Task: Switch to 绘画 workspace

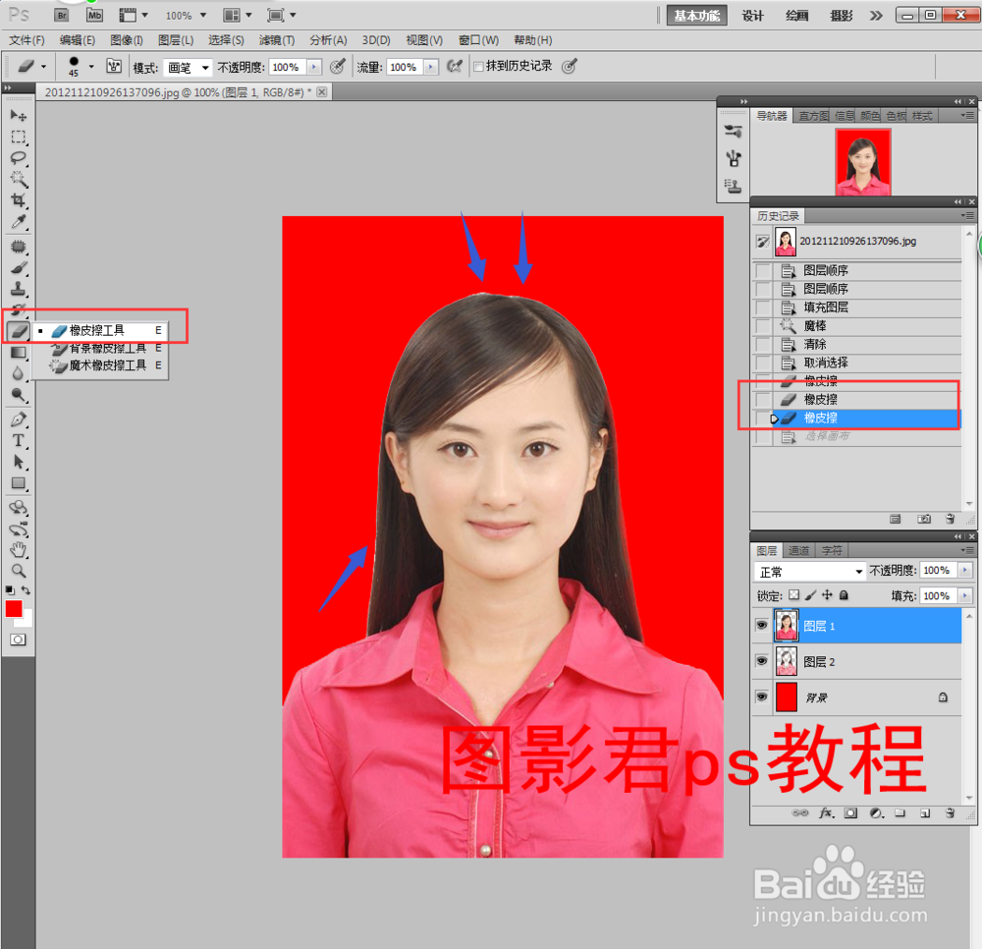Action: (x=796, y=16)
